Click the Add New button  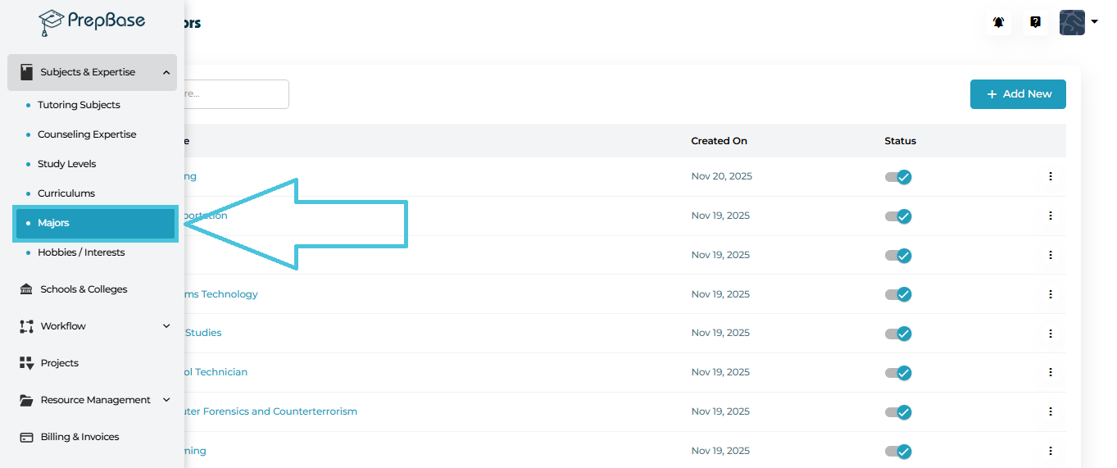1018,94
